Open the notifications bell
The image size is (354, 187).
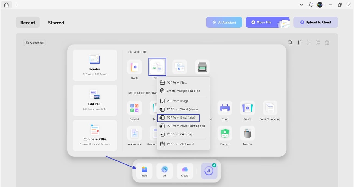pos(311,5)
